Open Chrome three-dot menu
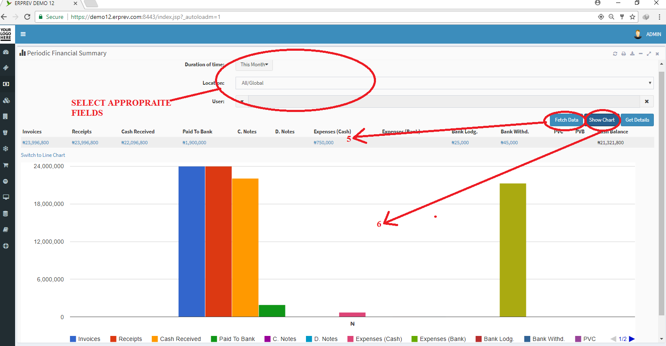 coord(659,17)
